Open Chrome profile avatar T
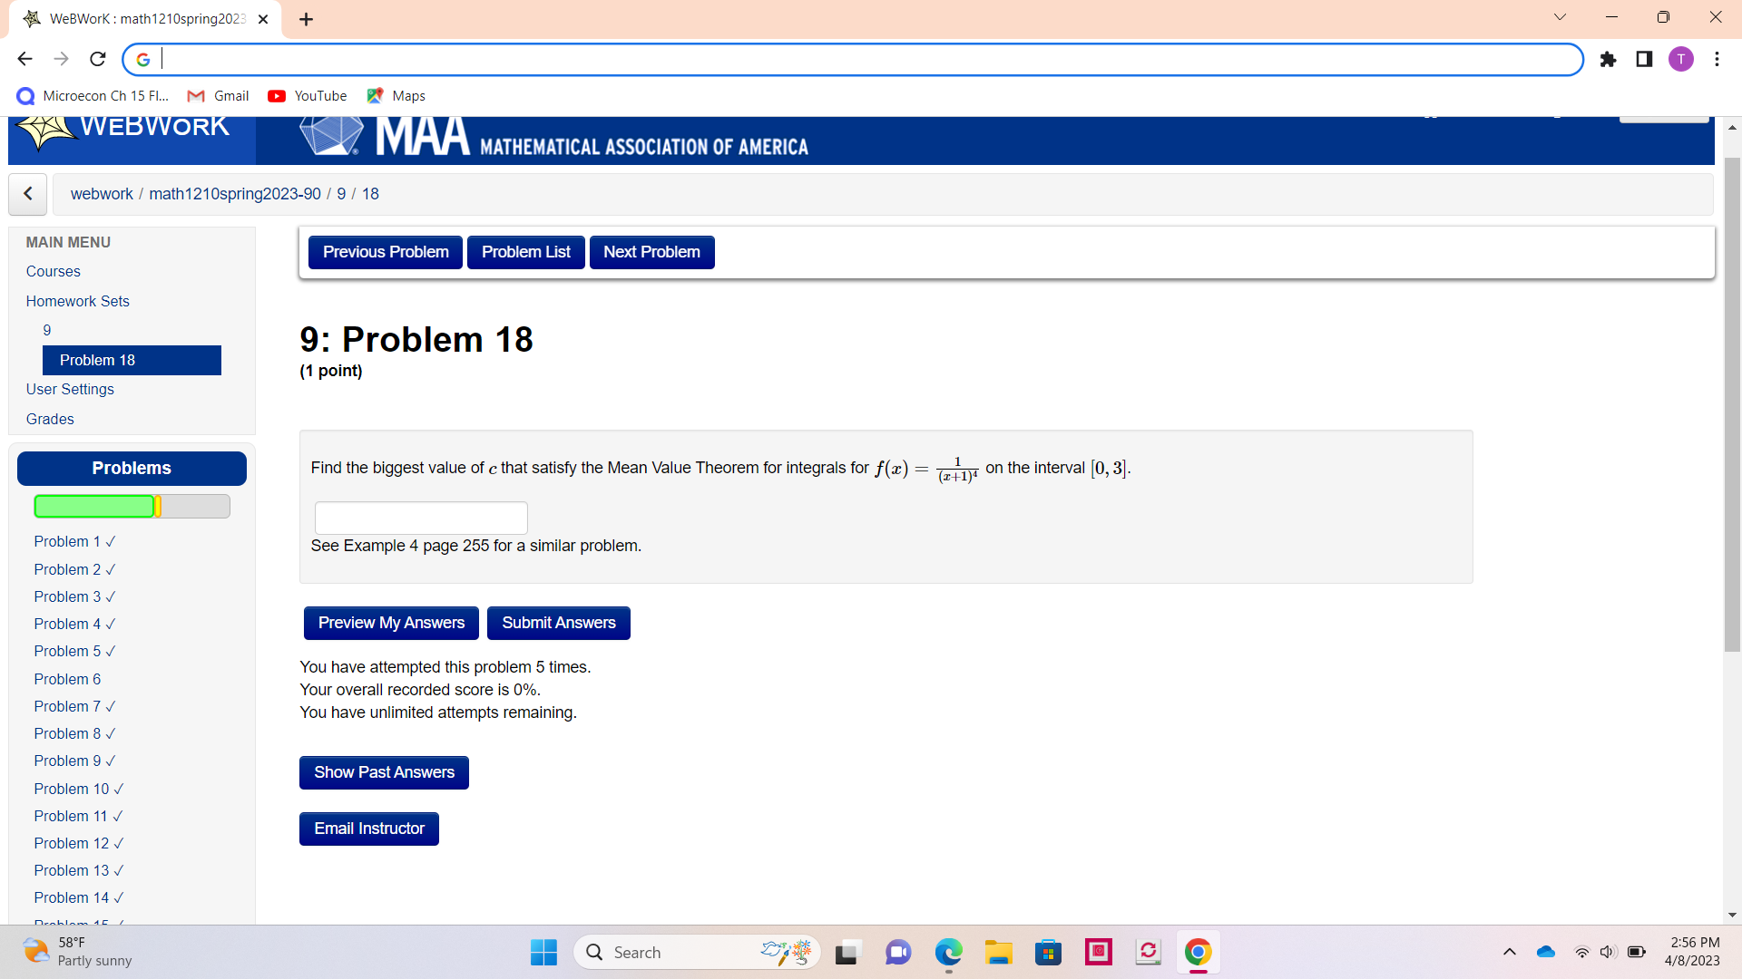 click(1681, 59)
